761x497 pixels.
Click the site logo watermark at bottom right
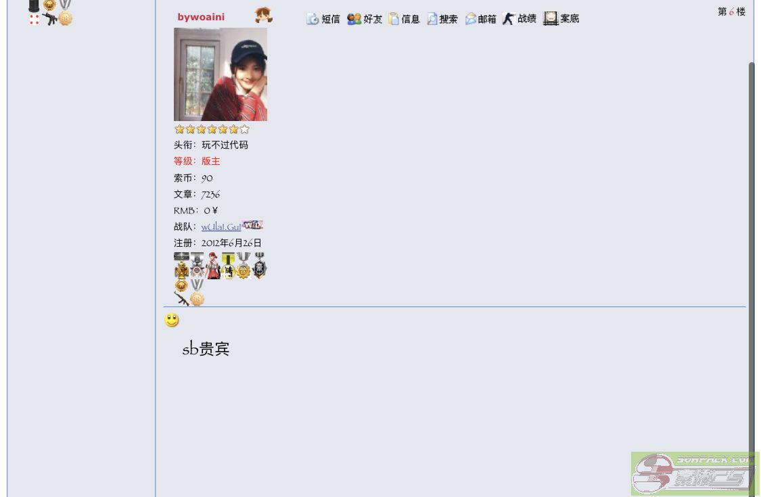tap(695, 473)
